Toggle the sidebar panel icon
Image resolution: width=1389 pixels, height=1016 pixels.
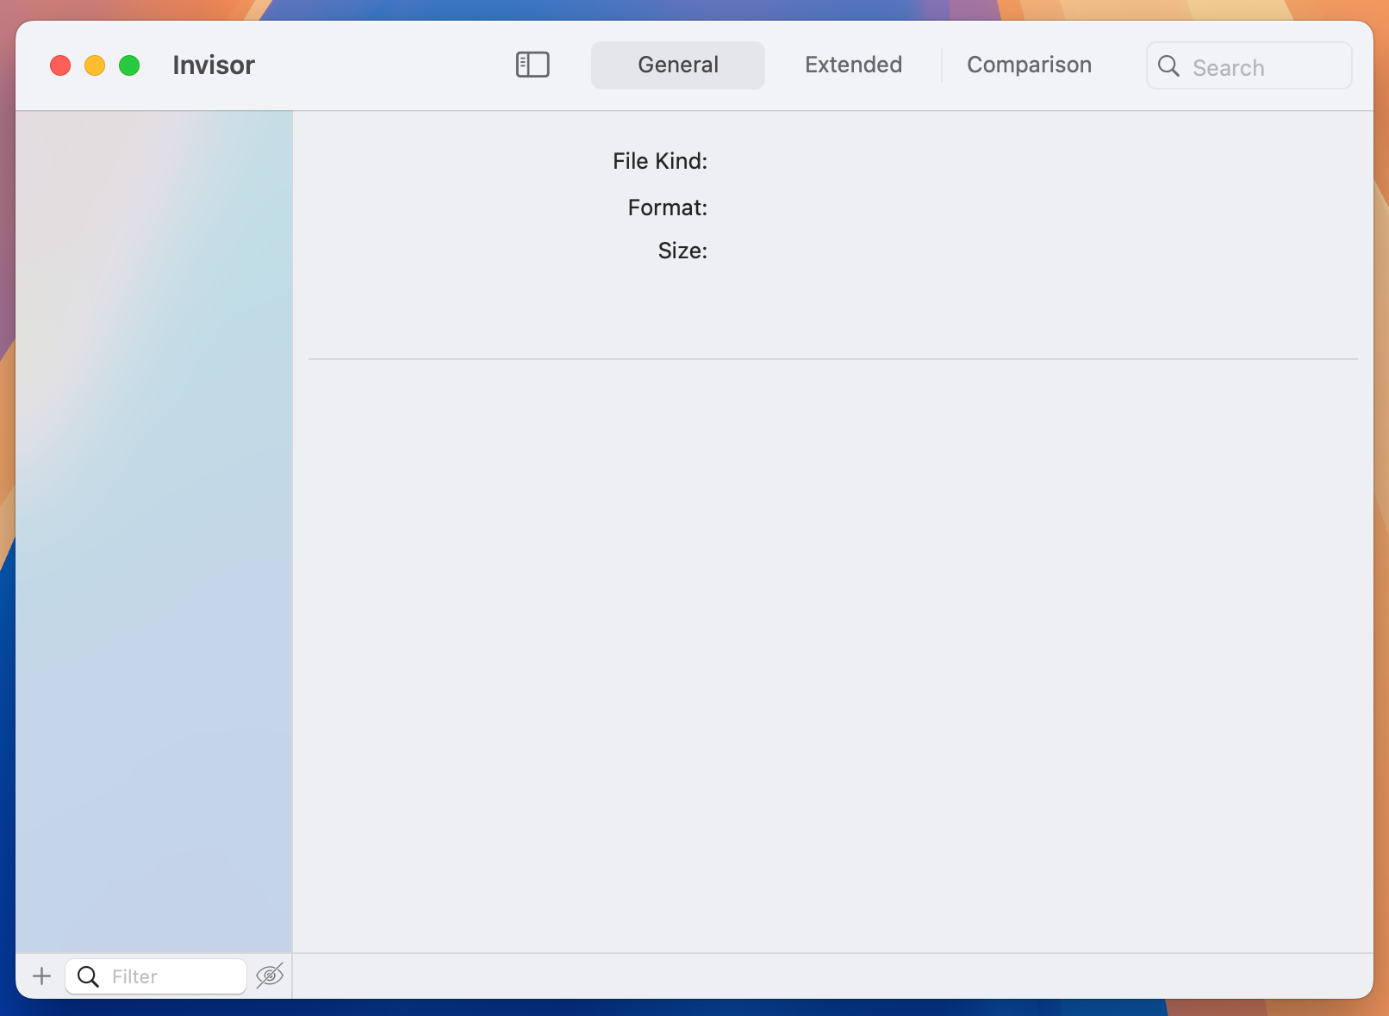click(533, 65)
